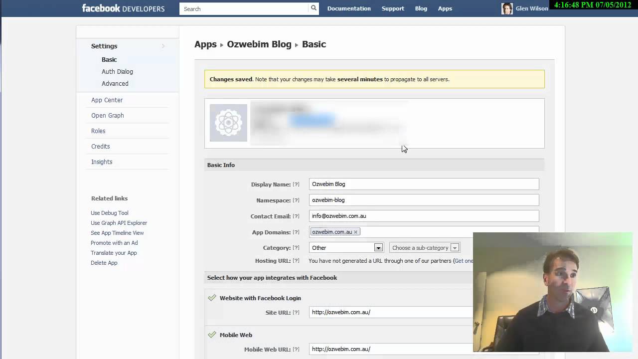This screenshot has height=359, width=638.
Task: Open the Facebook Developers logo home
Action: [123, 8]
